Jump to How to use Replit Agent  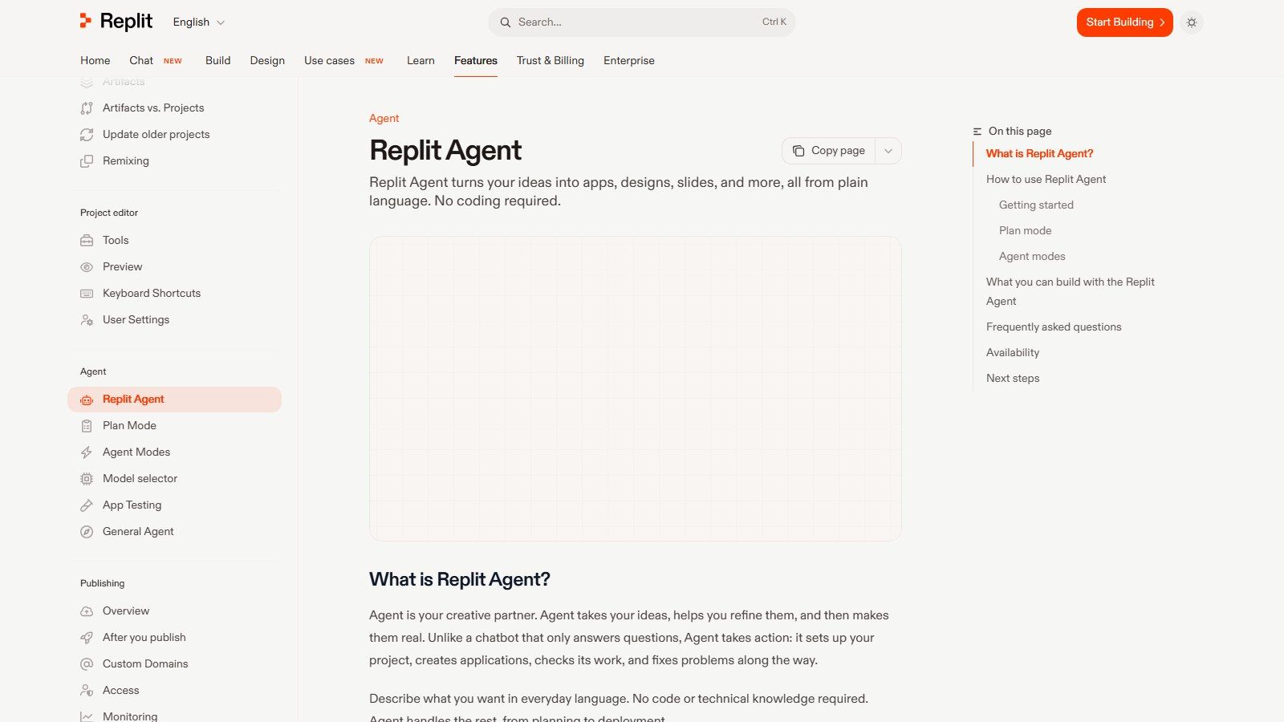[x=1046, y=180]
